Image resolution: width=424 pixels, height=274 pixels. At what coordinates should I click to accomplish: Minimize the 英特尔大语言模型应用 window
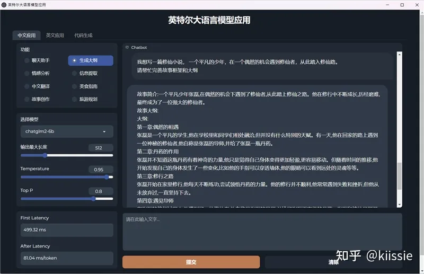click(x=387, y=5)
